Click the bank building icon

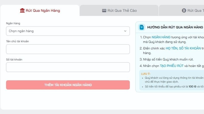[22, 10]
